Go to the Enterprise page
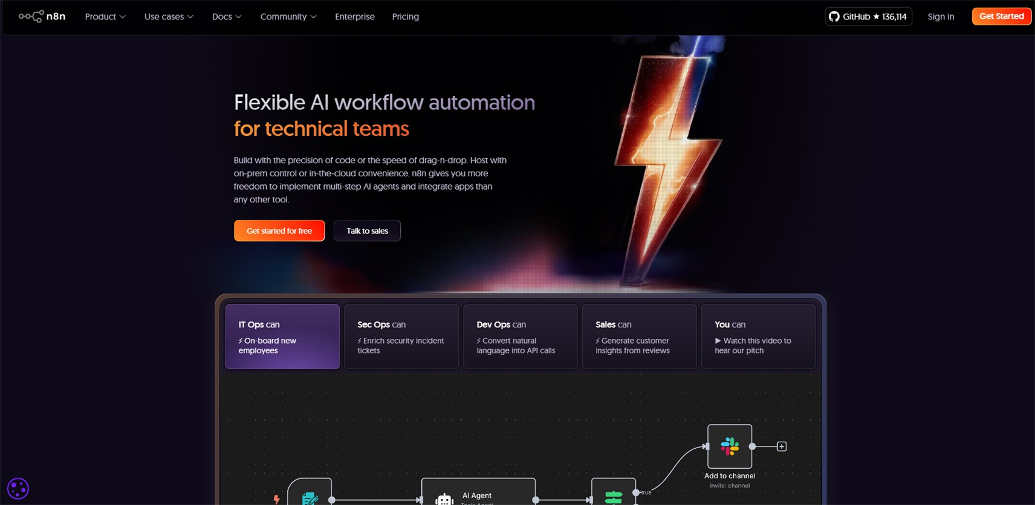1035x505 pixels. coord(355,16)
